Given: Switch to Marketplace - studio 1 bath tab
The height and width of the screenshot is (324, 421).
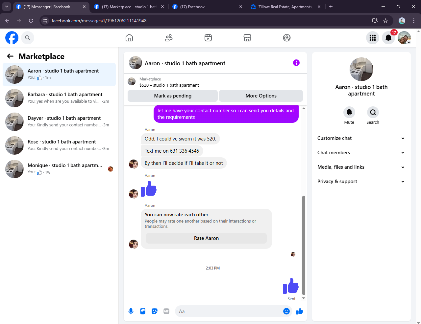Looking at the screenshot, I should (129, 7).
